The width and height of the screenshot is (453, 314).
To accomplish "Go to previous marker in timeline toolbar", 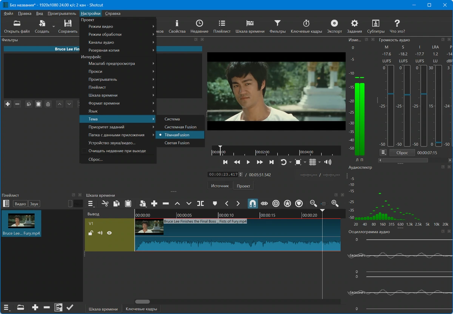I will coord(226,203).
